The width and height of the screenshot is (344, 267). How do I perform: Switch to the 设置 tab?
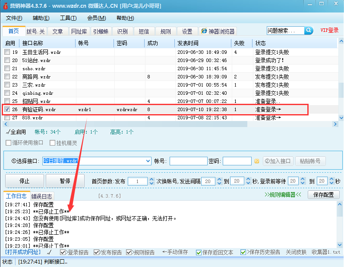tap(187, 31)
